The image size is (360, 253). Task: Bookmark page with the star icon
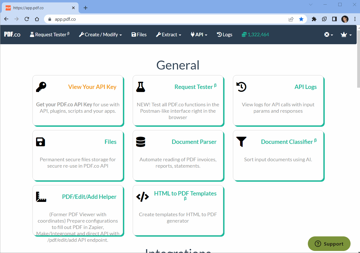pos(301,19)
